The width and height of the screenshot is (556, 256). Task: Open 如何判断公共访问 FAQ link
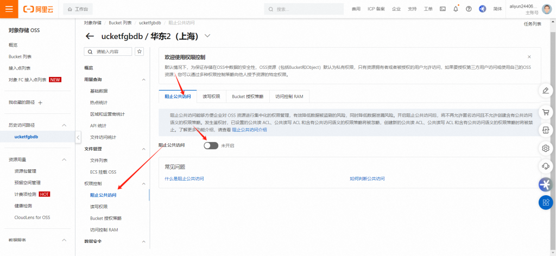(x=367, y=179)
